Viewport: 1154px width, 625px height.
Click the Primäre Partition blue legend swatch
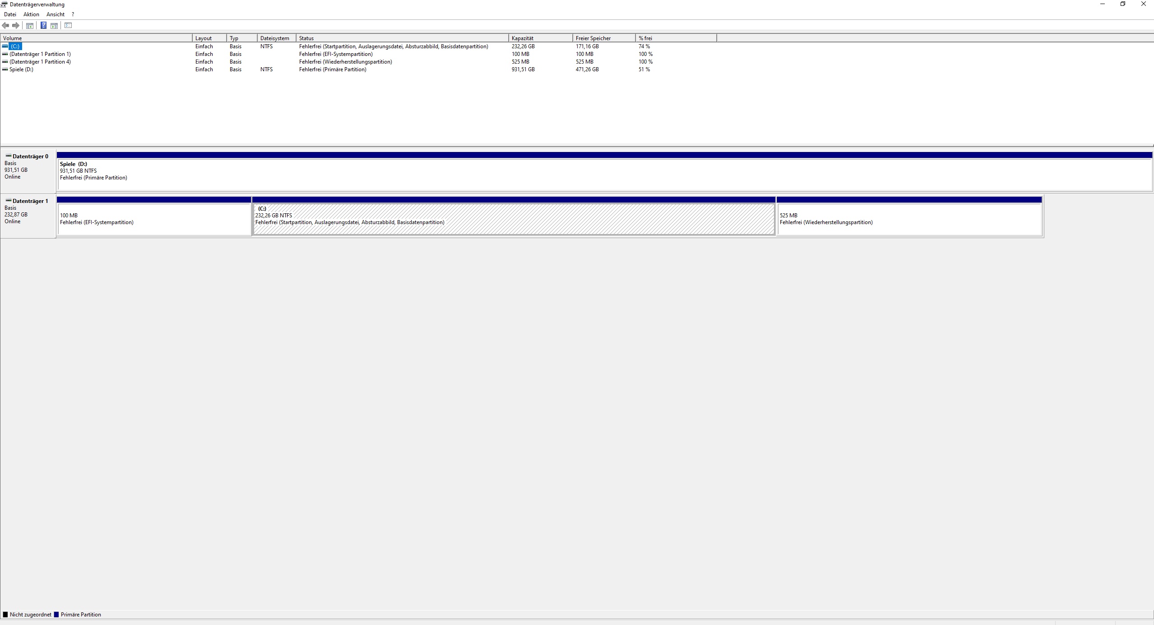click(x=56, y=615)
